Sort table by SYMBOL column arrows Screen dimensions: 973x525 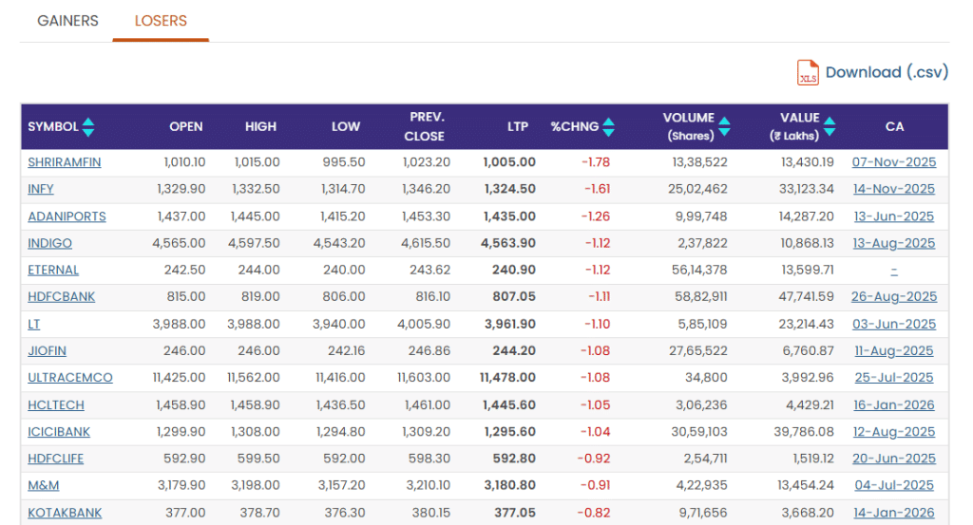(x=88, y=126)
